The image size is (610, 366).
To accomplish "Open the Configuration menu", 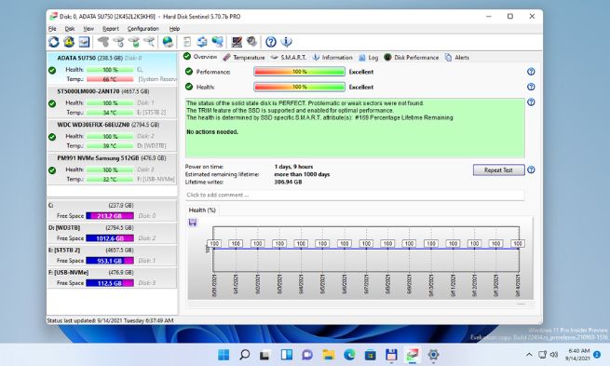I will click(142, 29).
